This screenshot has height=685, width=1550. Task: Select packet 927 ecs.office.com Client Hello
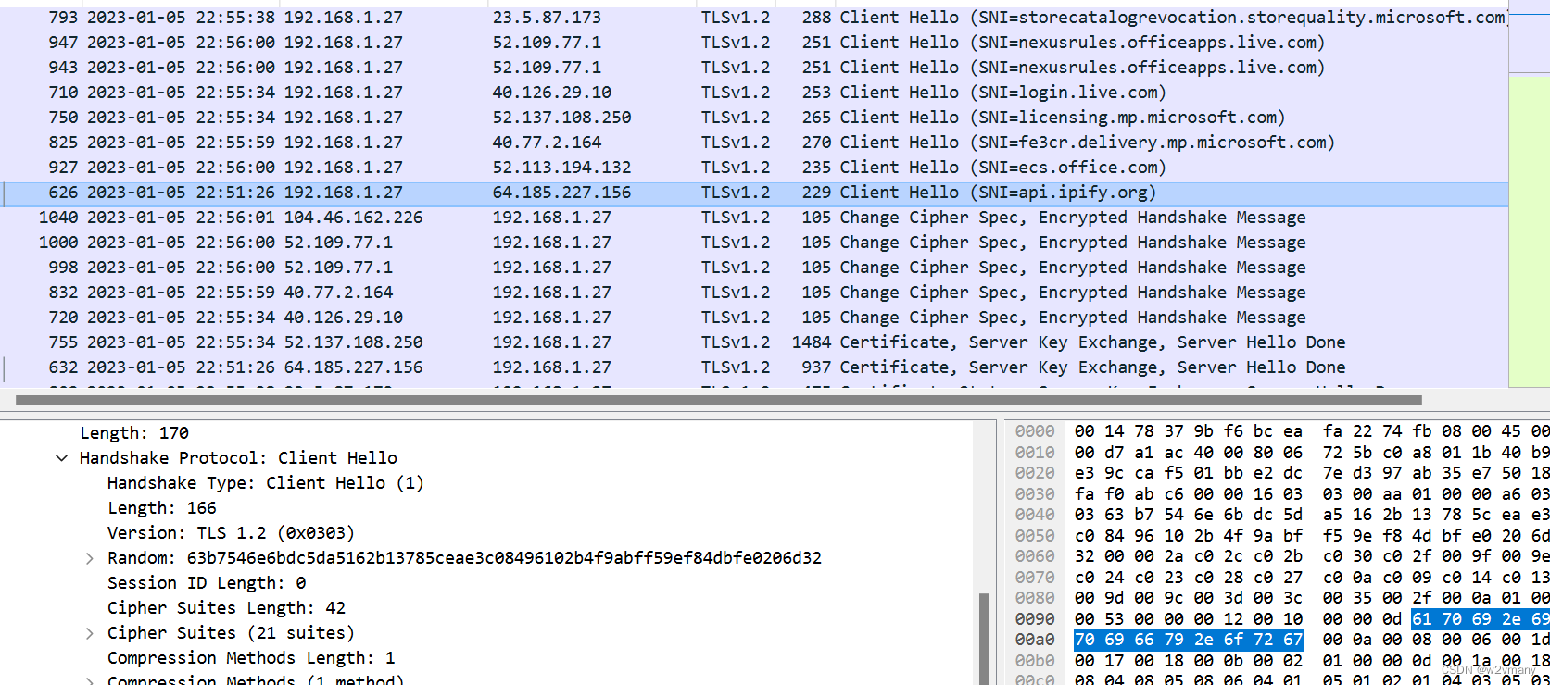point(754,168)
